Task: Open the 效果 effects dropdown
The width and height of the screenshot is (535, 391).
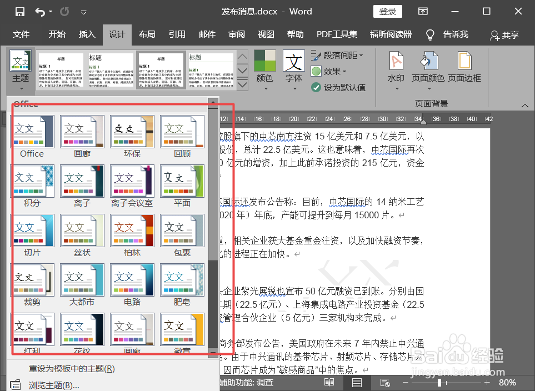Action: coord(328,71)
